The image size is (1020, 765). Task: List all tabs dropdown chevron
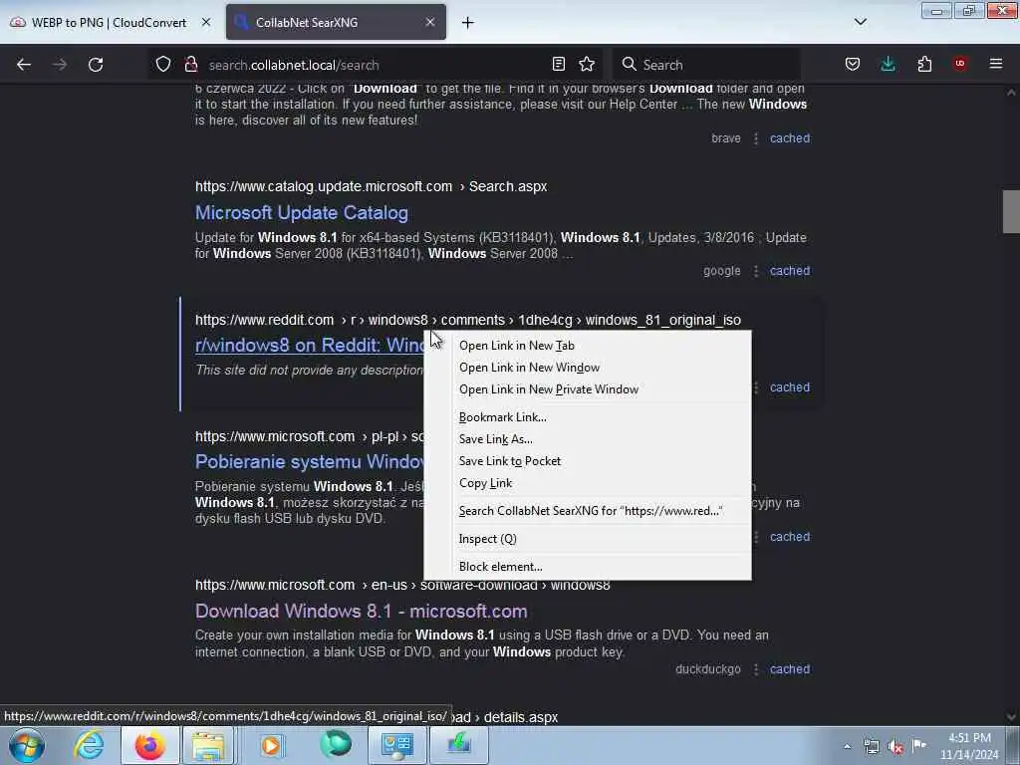click(861, 22)
